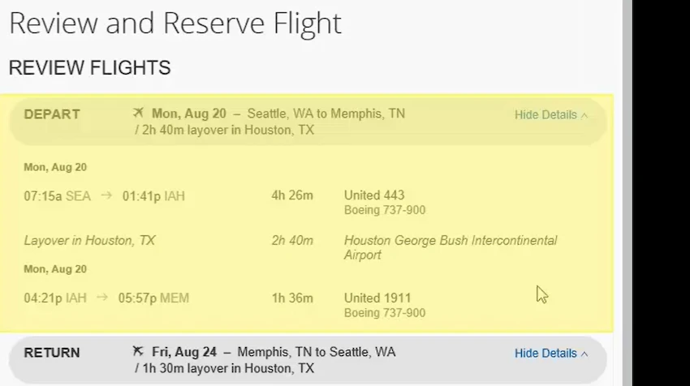This screenshot has width=690, height=386.
Task: Click the 05:57p MEM arrival time
Action: point(153,298)
